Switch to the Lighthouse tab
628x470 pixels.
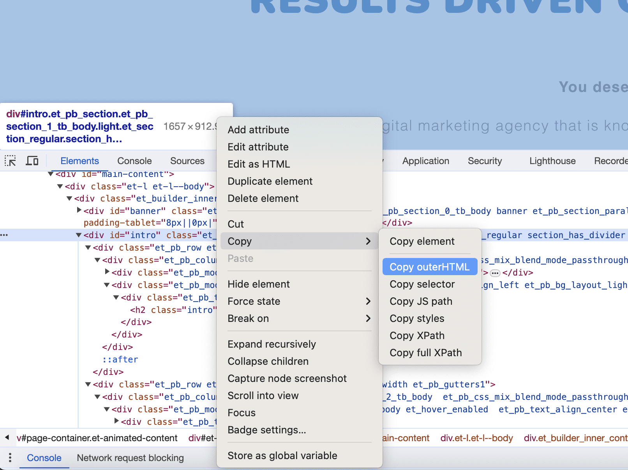[552, 161]
